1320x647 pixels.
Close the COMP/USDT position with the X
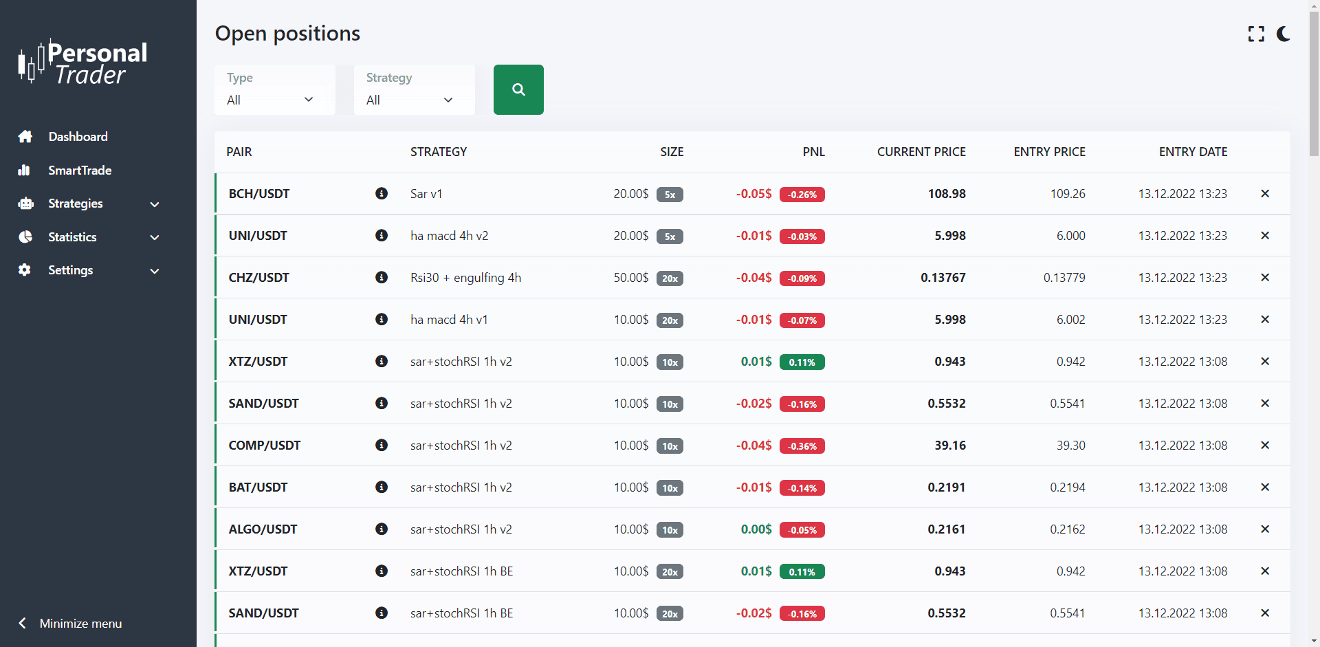click(1264, 446)
